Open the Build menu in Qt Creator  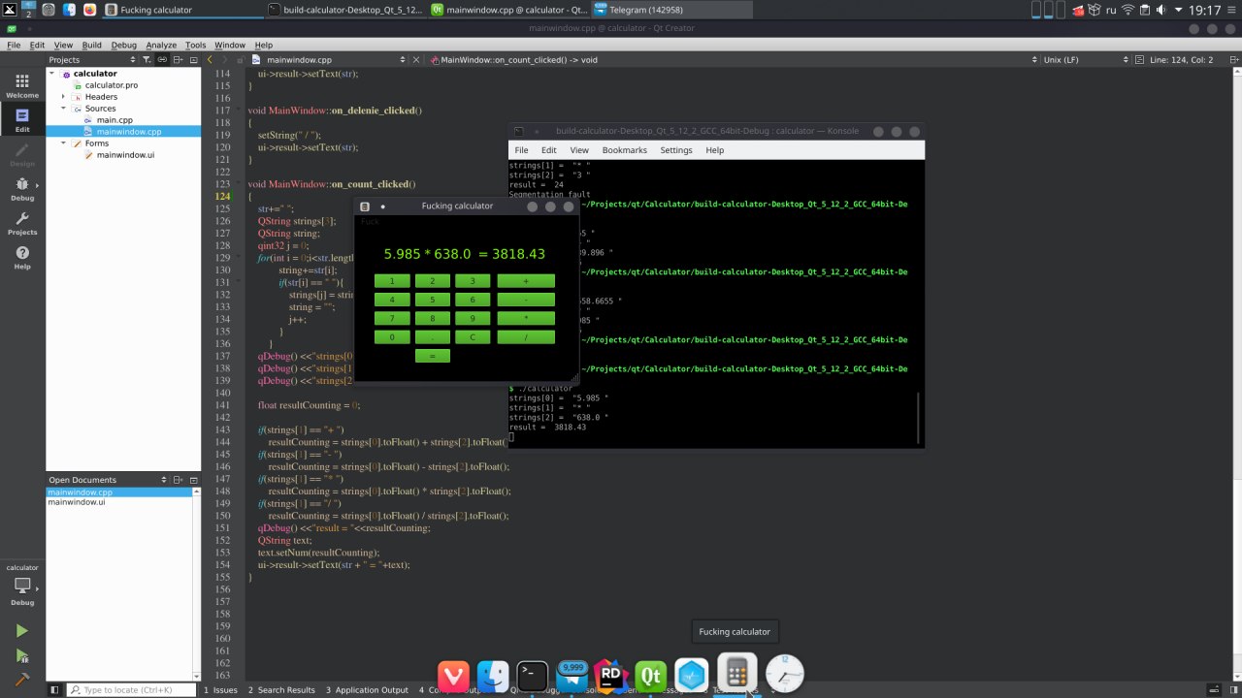click(91, 45)
